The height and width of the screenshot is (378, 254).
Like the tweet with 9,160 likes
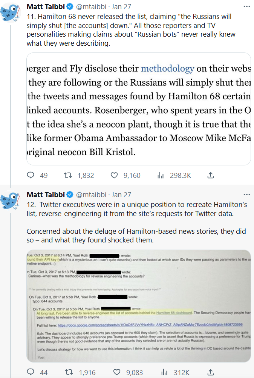[x=115, y=176]
